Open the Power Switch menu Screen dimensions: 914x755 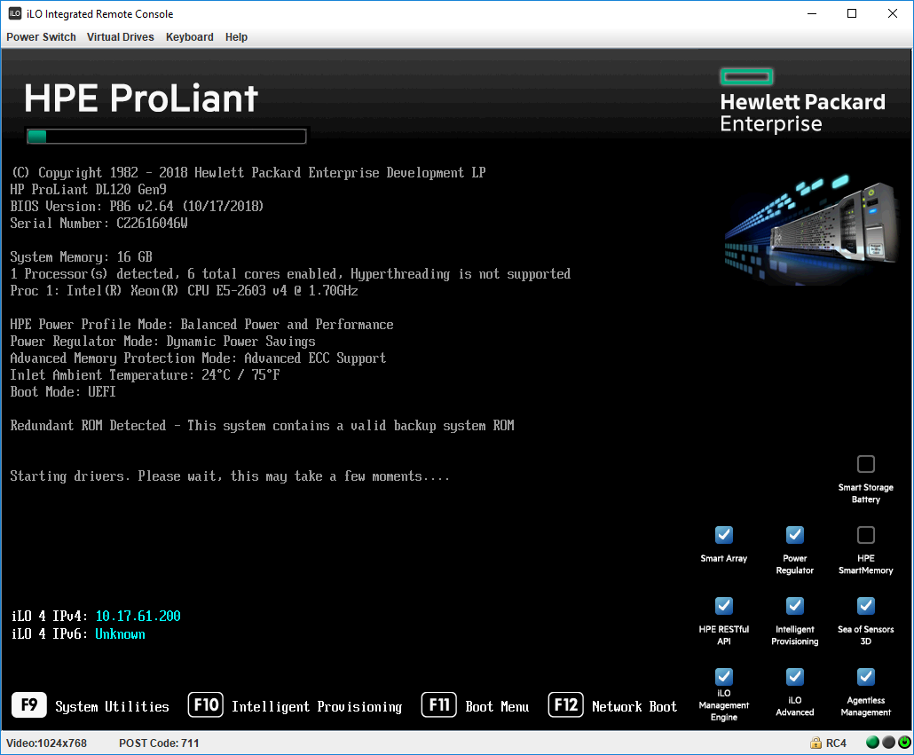pos(41,36)
